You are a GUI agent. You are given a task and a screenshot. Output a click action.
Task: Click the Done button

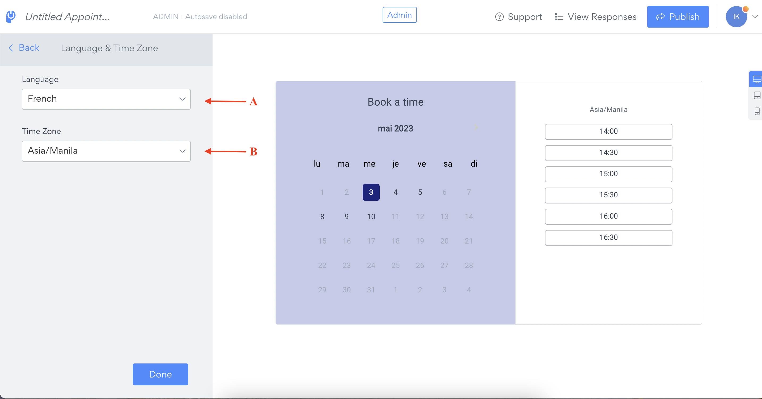[x=160, y=374]
